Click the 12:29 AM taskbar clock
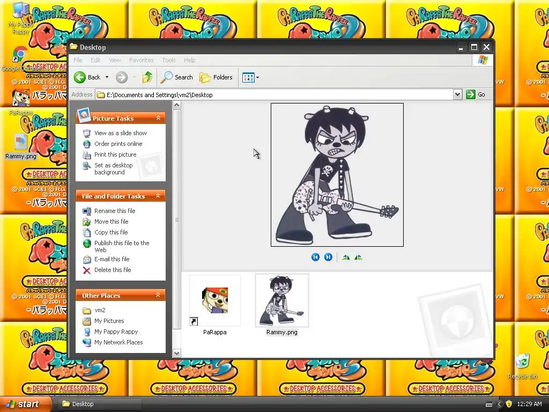Viewport: 549px width, 412px height. tap(529, 404)
